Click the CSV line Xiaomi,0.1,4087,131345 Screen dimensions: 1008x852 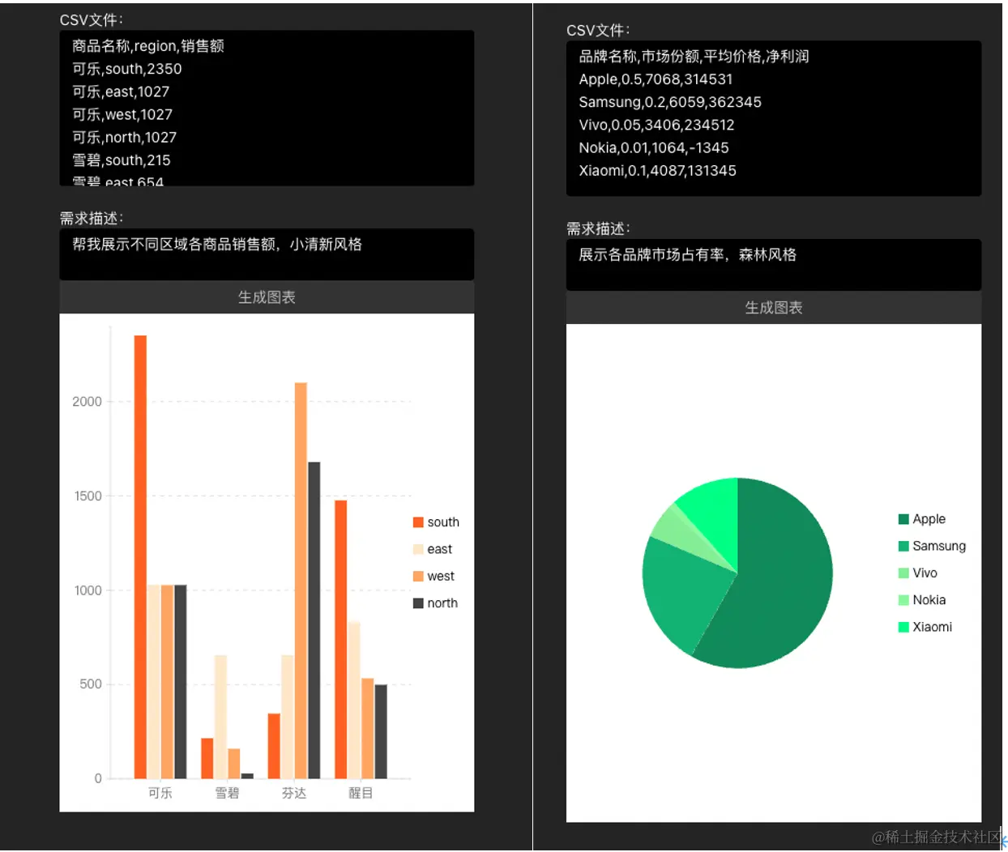pyautogui.click(x=657, y=171)
